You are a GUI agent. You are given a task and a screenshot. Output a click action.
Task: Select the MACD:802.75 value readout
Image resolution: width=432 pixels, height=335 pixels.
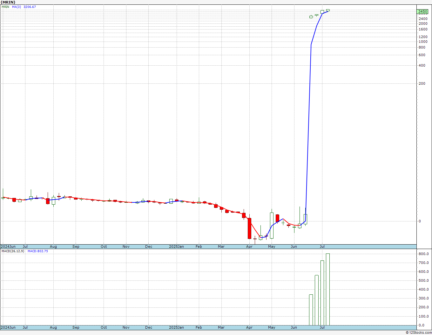click(38, 251)
